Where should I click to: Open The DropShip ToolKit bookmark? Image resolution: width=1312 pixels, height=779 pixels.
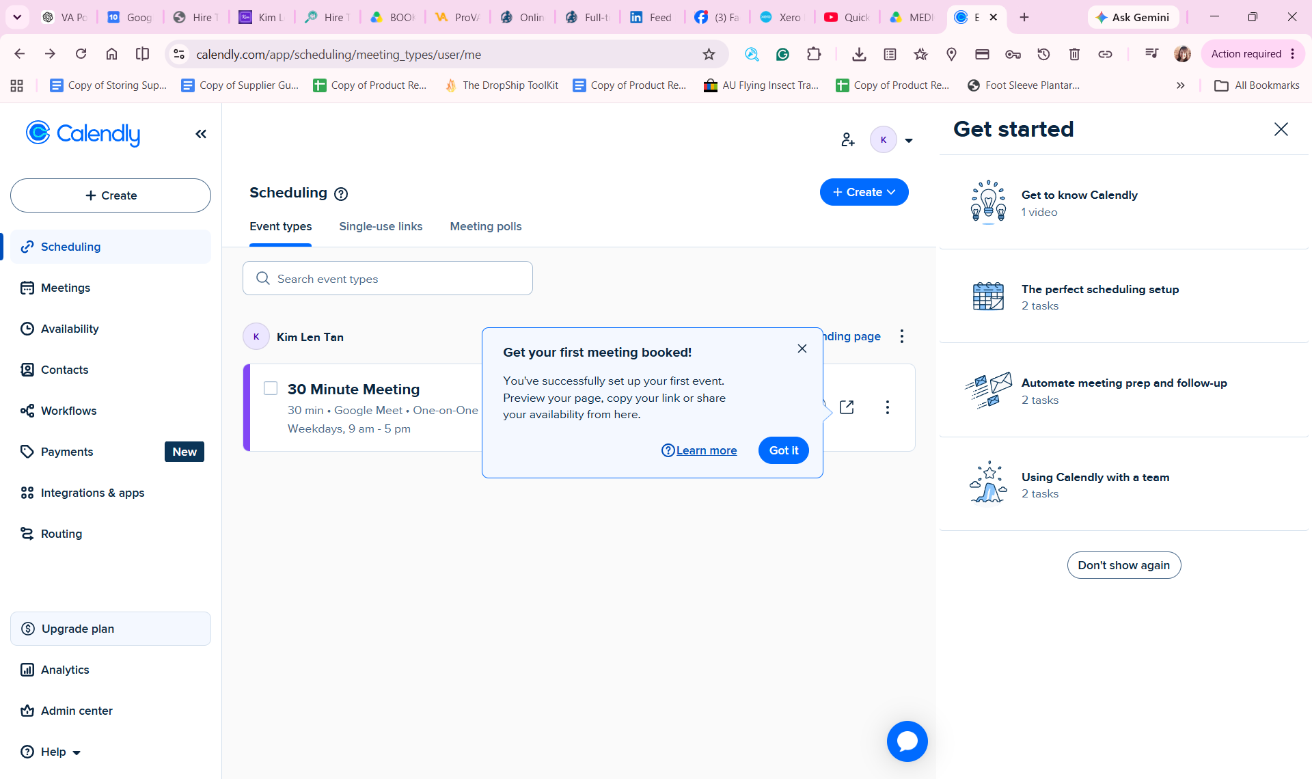pyautogui.click(x=502, y=85)
